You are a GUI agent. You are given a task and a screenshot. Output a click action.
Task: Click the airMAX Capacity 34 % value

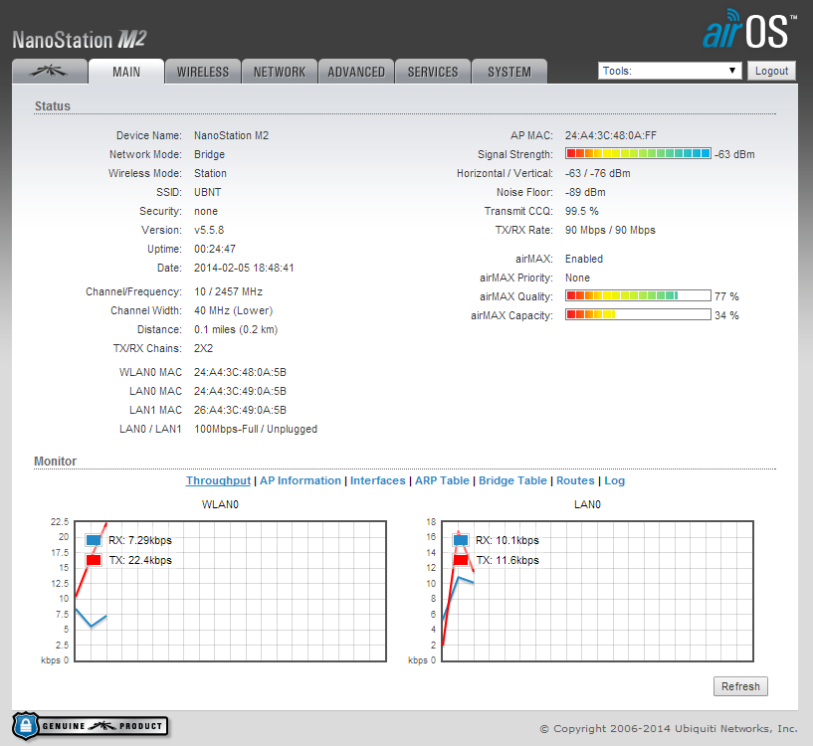pos(726,315)
